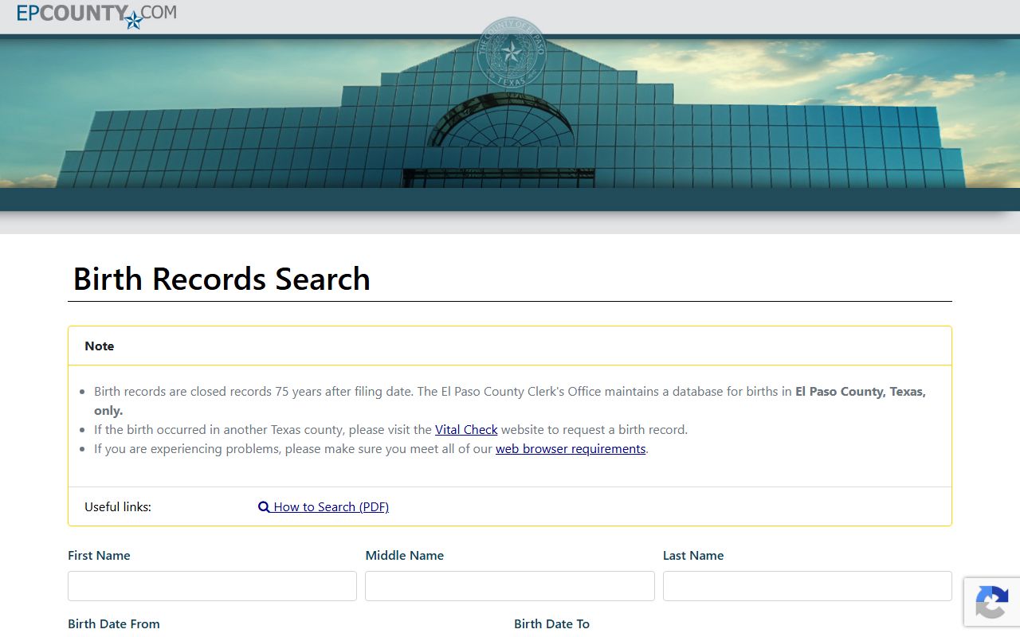Click the EPCOUNTY.COM logo
This screenshot has width=1020, height=637.
point(96,15)
